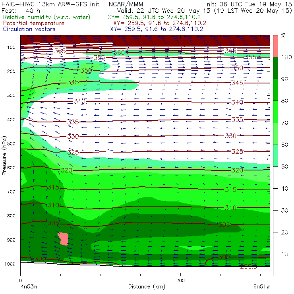This screenshot has height=294, width=294.
Task: Select the 60–70% light green colorbar segment
Action: (275, 133)
